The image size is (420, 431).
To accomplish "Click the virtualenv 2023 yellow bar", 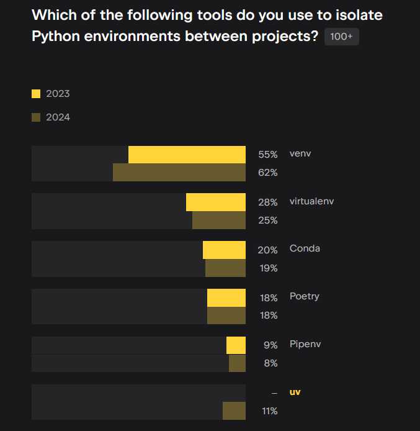I will 216,202.
